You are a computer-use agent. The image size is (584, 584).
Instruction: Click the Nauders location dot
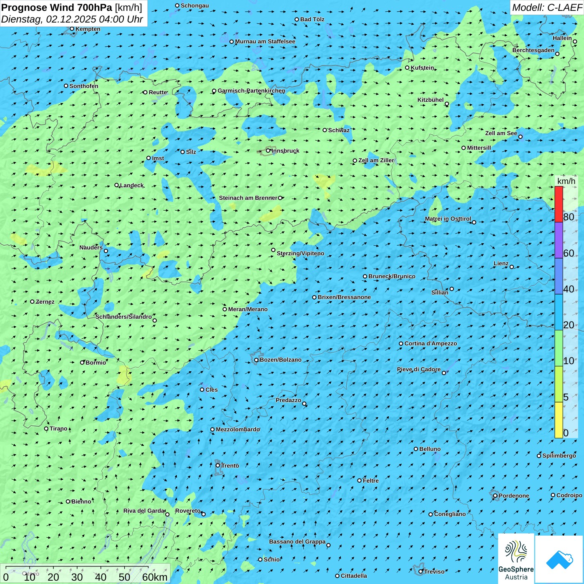(106, 251)
